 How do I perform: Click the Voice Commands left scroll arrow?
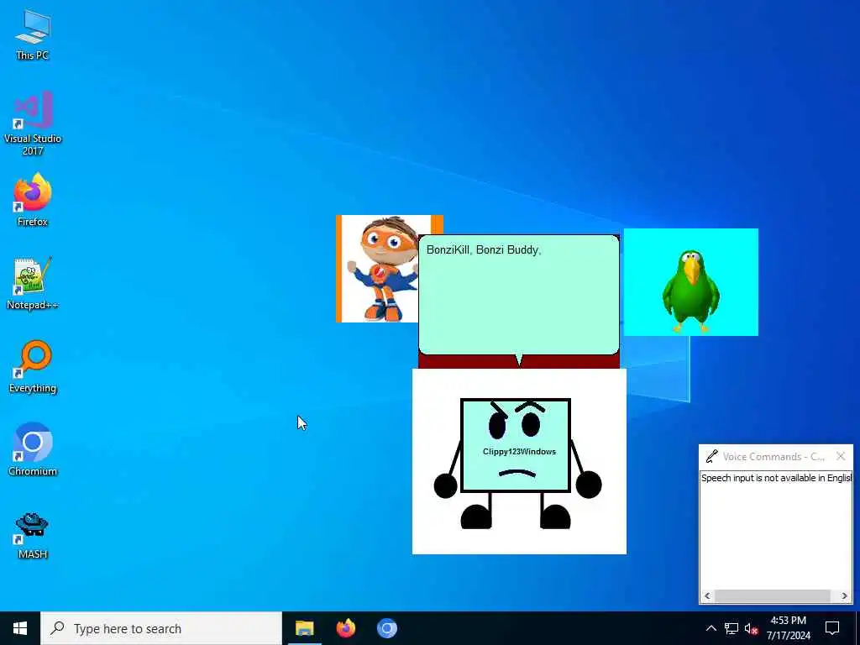click(x=707, y=595)
